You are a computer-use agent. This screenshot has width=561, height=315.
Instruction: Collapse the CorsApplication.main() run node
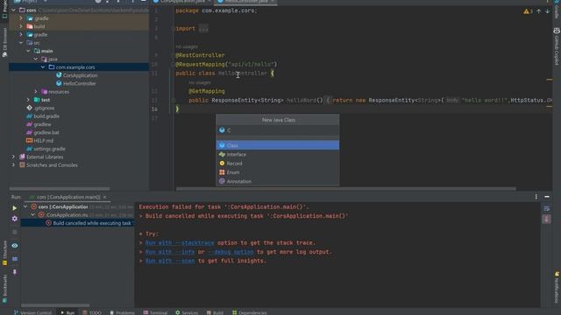point(33,215)
